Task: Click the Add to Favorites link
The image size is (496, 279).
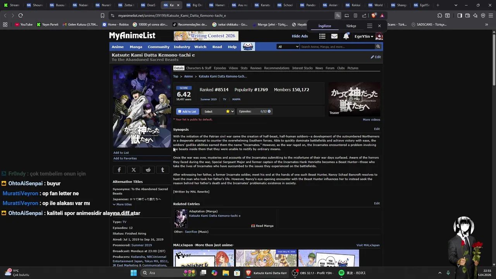Action: point(125,158)
